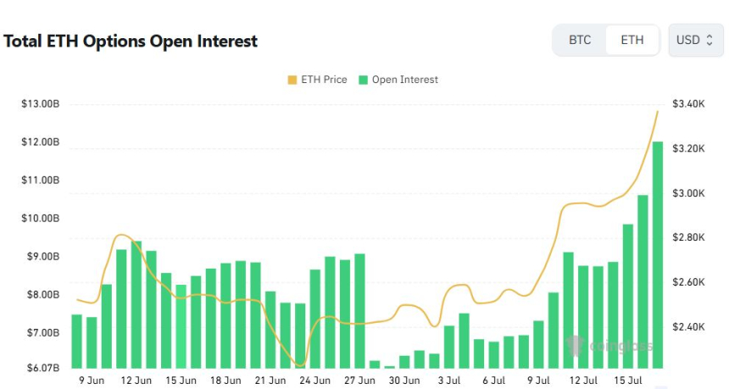
Task: Click the green Open Interest legend swatch
Action: 364,80
